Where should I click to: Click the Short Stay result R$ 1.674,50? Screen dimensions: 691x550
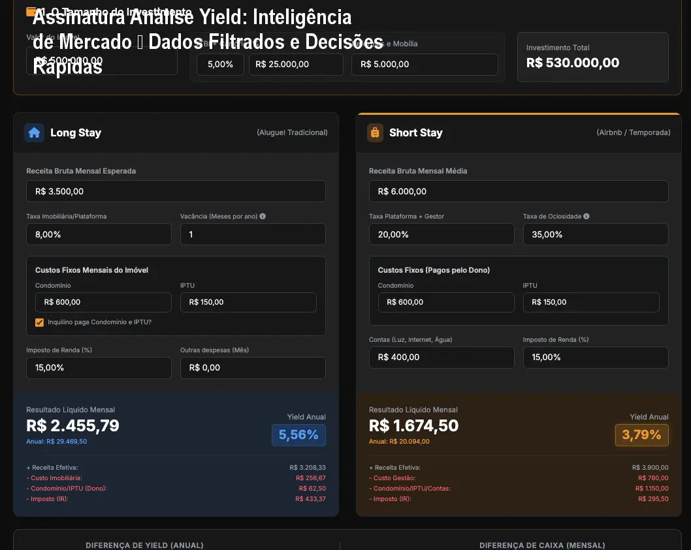click(x=414, y=426)
